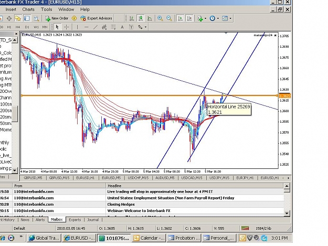
Task: Open the Strategy Tester icon
Action: pyautogui.click(x=36, y=18)
